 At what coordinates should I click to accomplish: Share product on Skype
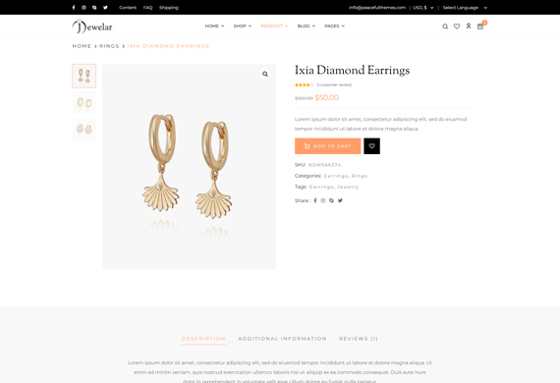click(x=331, y=200)
